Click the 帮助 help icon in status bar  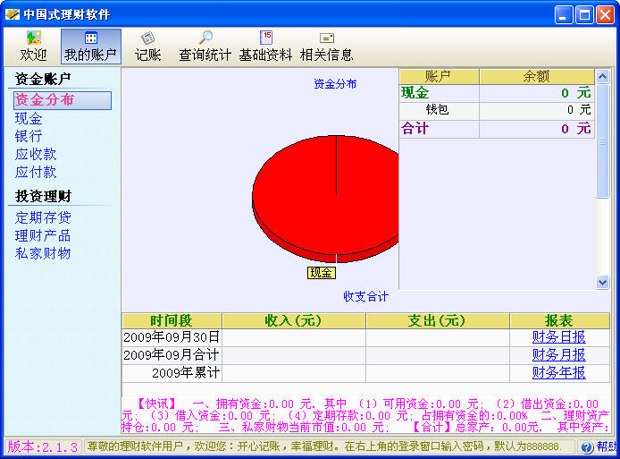599,446
